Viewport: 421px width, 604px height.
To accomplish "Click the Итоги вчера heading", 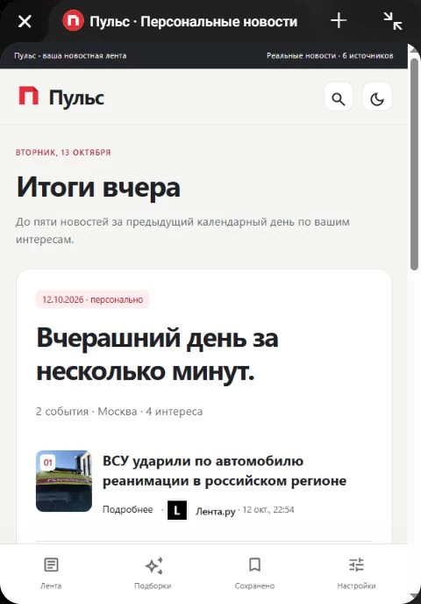I will tap(98, 188).
